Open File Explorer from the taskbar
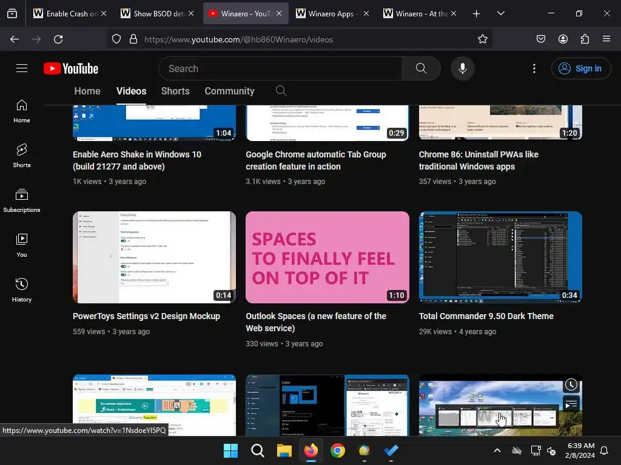The width and height of the screenshot is (621, 465). tap(284, 450)
